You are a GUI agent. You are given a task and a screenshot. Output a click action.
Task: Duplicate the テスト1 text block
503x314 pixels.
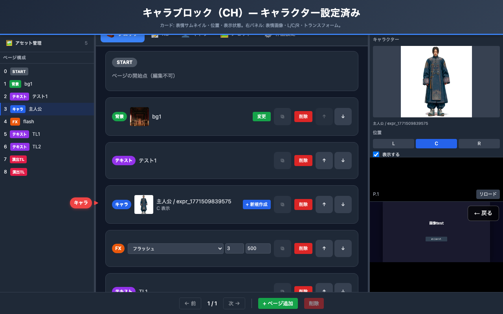[x=283, y=161]
